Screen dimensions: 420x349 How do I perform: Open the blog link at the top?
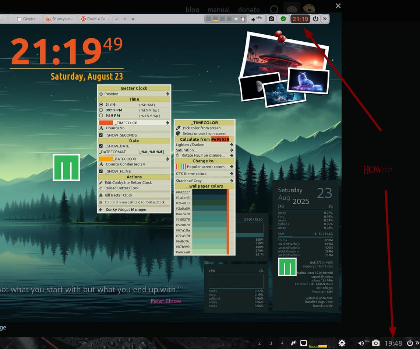192,10
